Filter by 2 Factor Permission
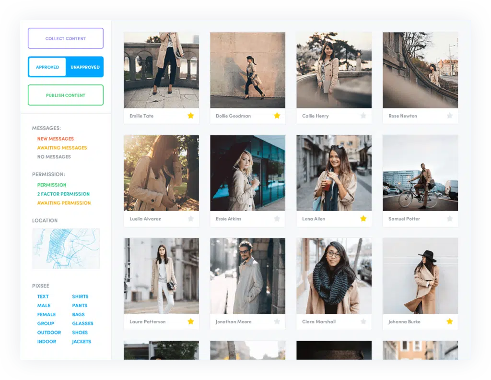491x380 pixels. [63, 194]
